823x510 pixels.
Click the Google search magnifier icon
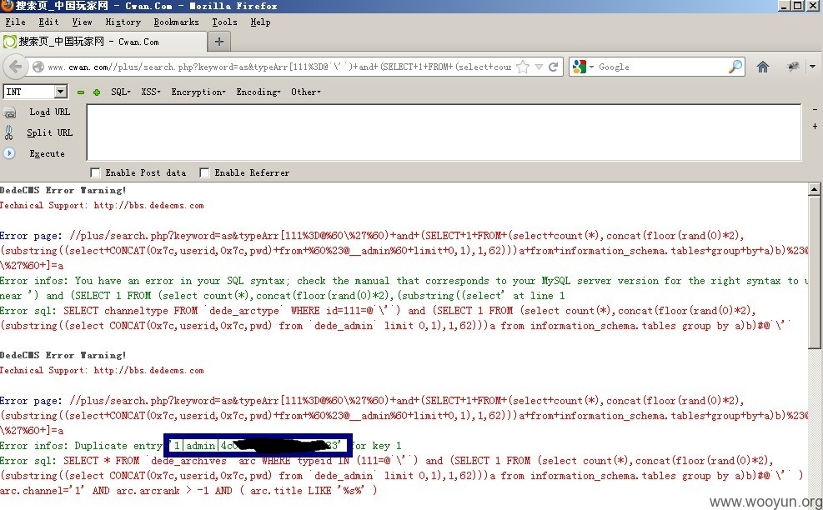click(x=736, y=67)
